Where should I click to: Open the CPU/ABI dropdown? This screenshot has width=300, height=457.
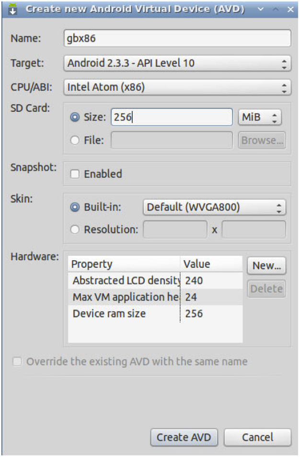point(177,87)
